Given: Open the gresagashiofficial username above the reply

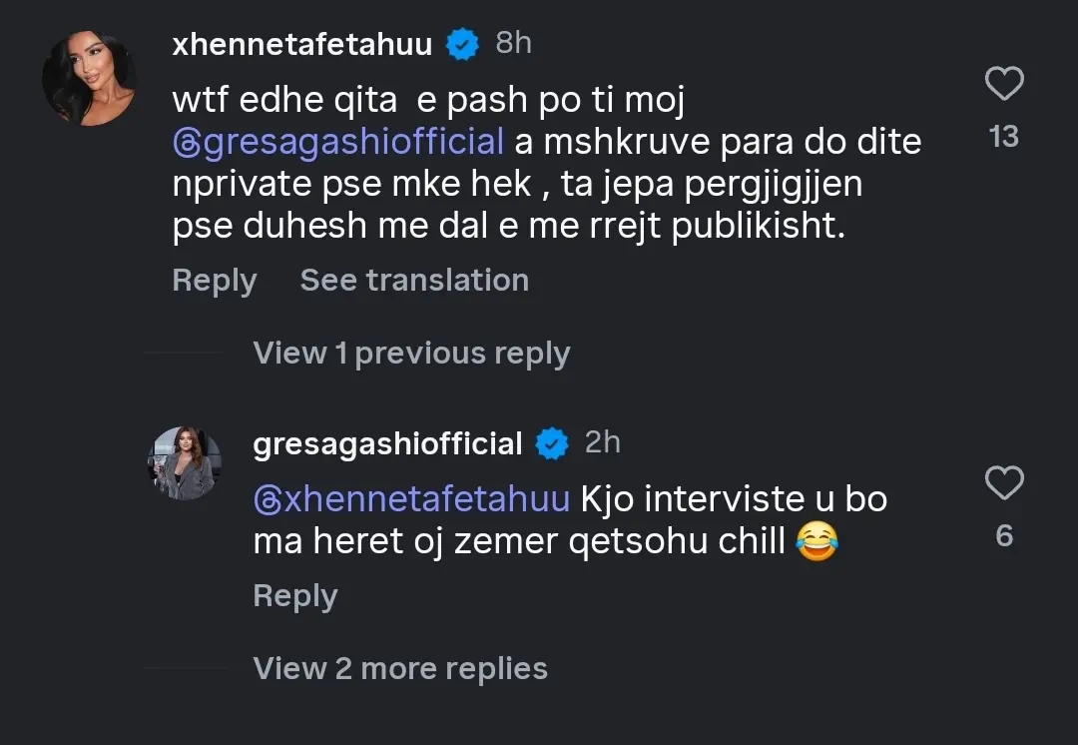Looking at the screenshot, I should [x=387, y=443].
